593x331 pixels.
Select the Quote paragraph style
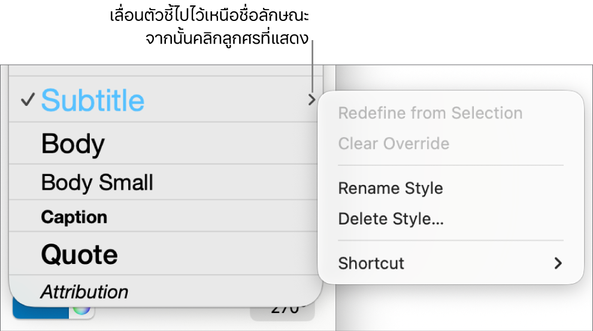[x=80, y=254]
